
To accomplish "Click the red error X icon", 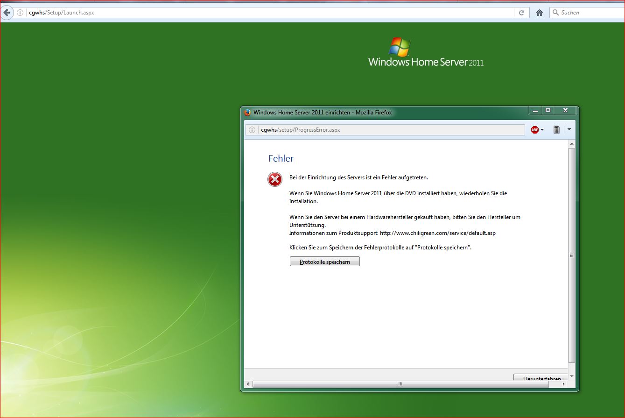I will click(275, 179).
